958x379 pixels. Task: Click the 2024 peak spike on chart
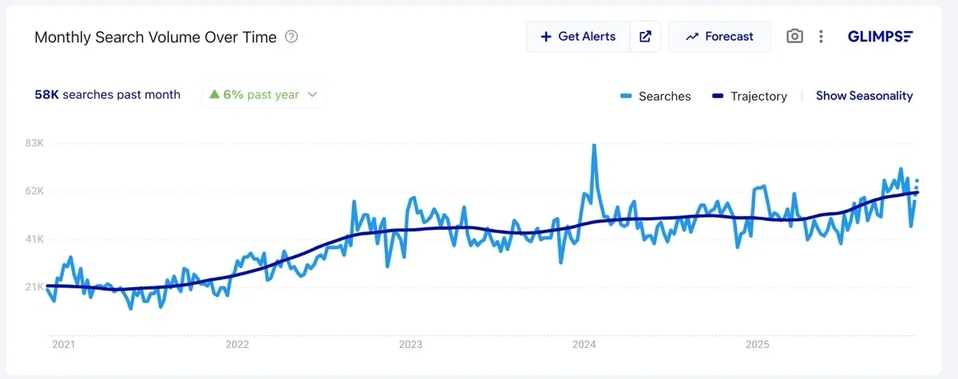(593, 146)
